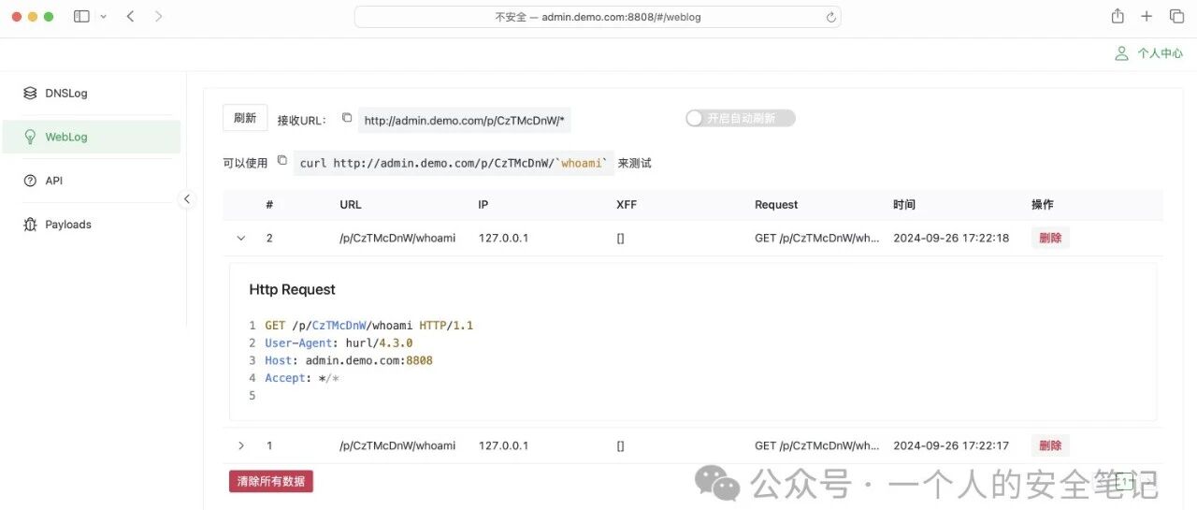
Task: Go back with the browser back arrow
Action: [x=130, y=16]
